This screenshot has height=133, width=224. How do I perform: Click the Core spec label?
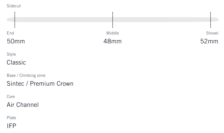pos(10,96)
